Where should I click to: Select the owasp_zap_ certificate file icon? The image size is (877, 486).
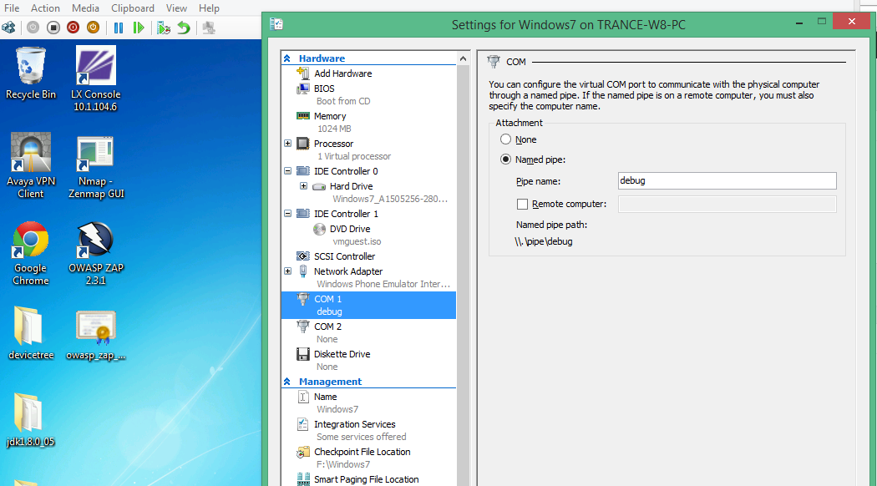(x=96, y=336)
